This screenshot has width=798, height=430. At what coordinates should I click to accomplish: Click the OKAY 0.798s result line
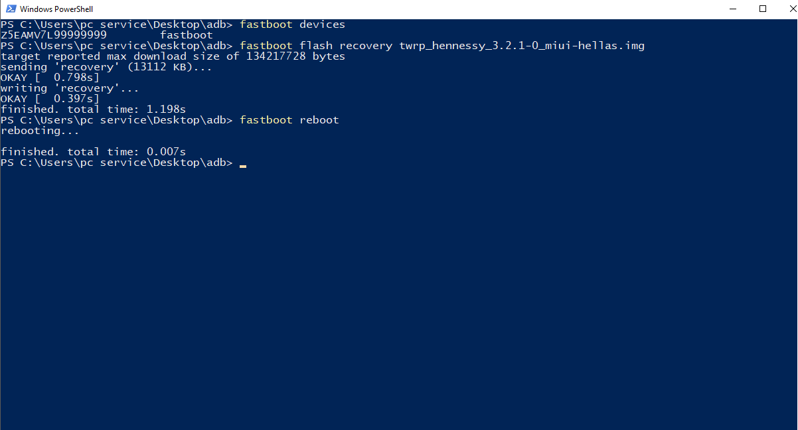click(50, 78)
